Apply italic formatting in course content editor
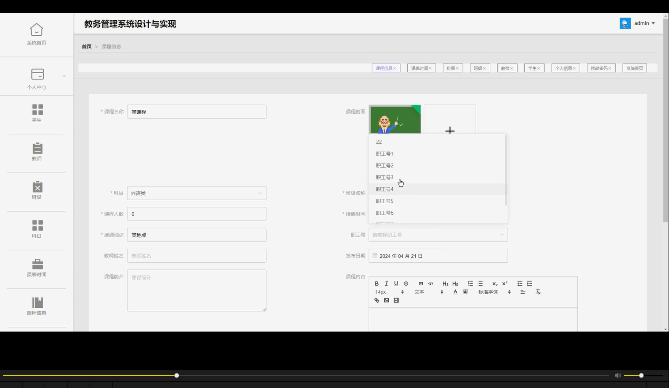The image size is (669, 388). coord(386,284)
